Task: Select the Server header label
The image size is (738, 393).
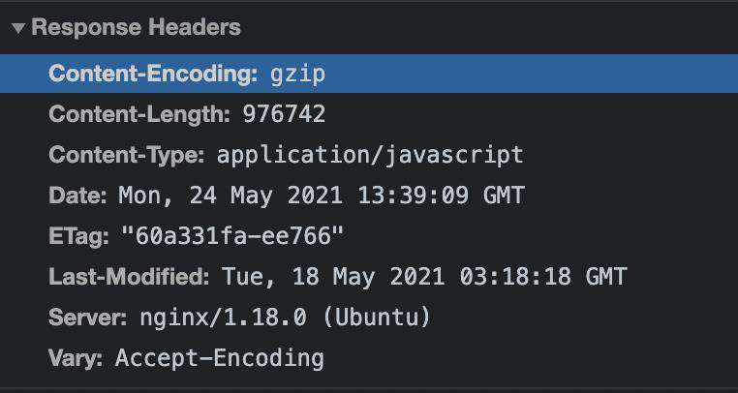Action: point(87,317)
